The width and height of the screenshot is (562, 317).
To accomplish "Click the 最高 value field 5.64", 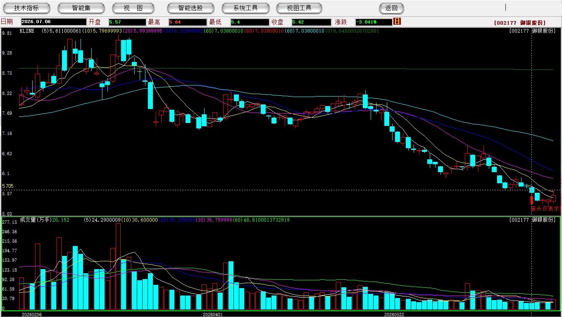I will point(187,22).
